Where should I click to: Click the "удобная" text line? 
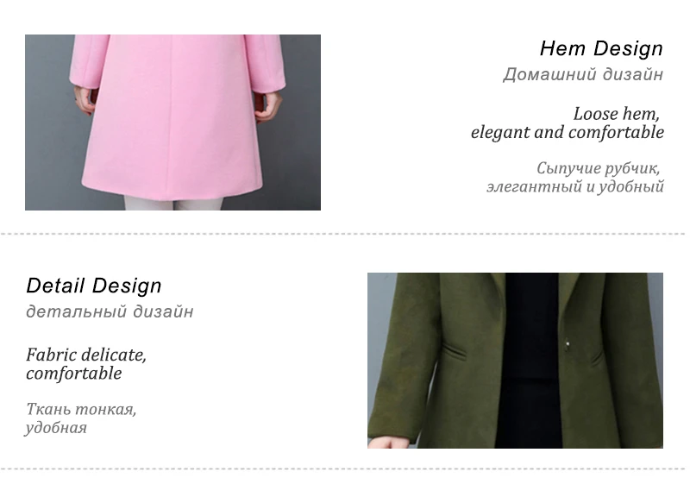(x=56, y=428)
